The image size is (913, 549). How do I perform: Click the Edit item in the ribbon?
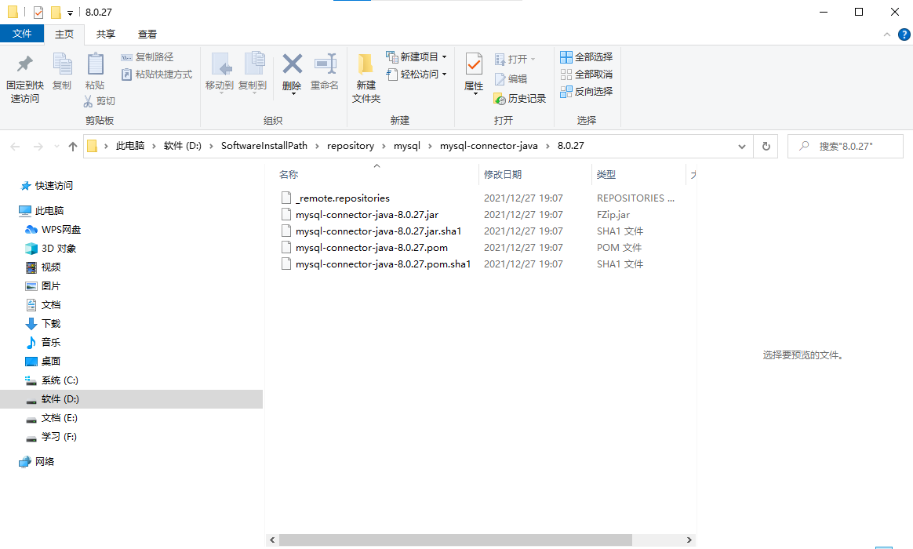tap(511, 79)
